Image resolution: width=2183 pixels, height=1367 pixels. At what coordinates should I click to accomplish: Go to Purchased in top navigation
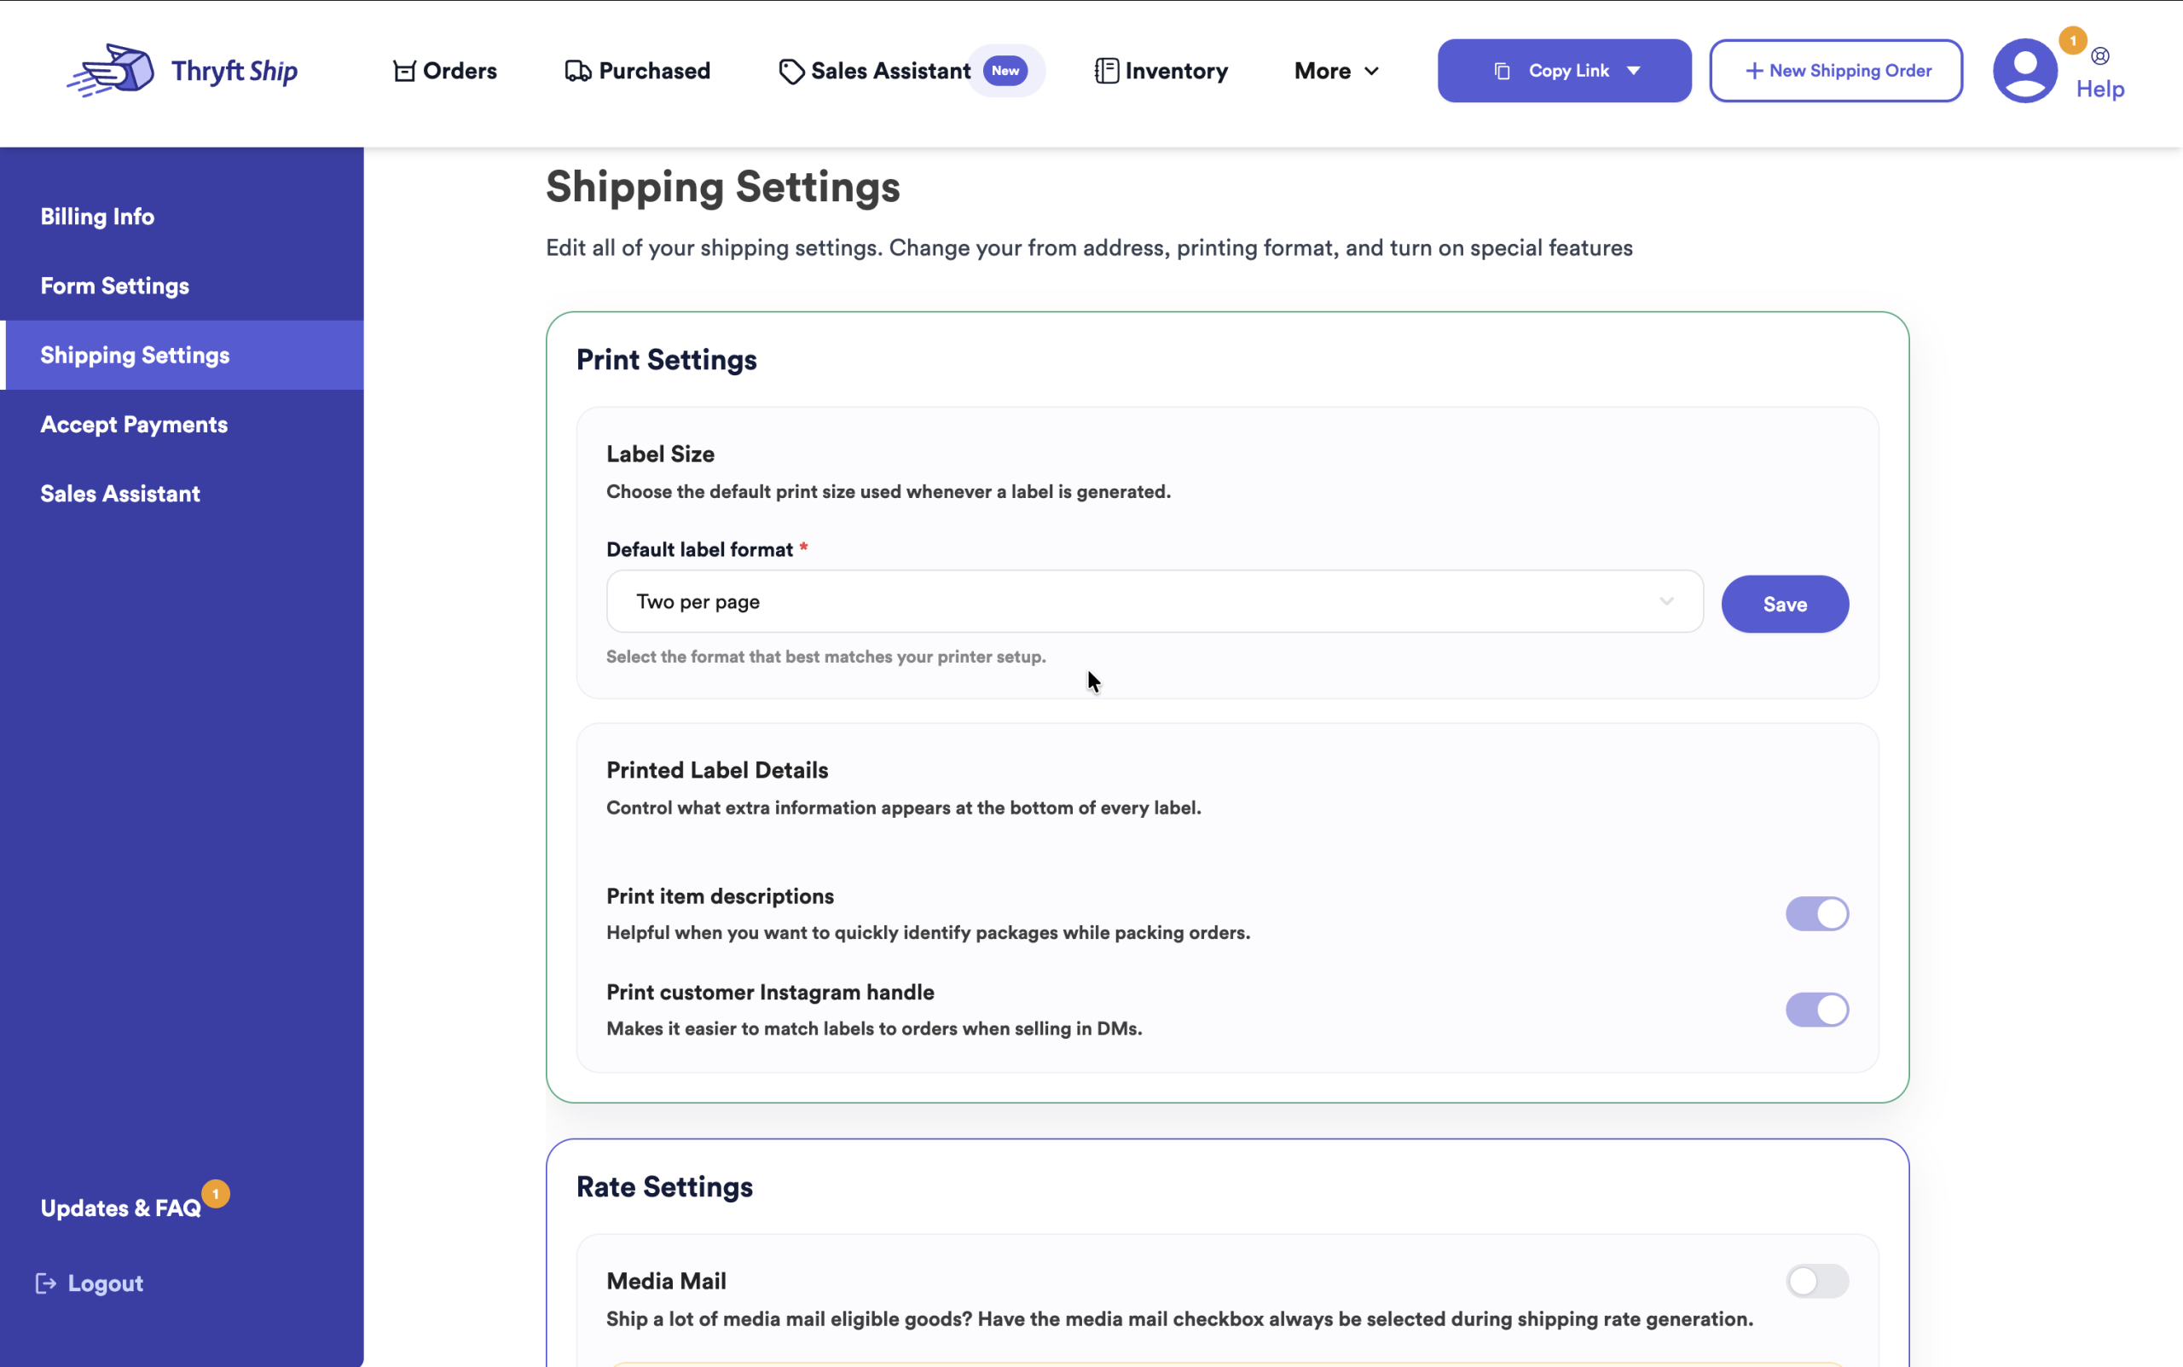637,71
